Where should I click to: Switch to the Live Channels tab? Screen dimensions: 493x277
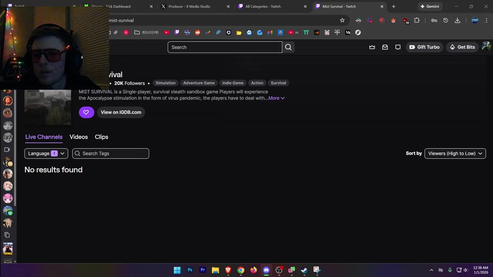tap(44, 137)
